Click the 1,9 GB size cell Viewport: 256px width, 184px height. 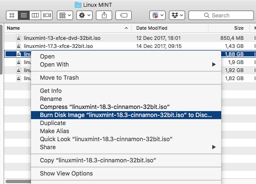point(236,62)
